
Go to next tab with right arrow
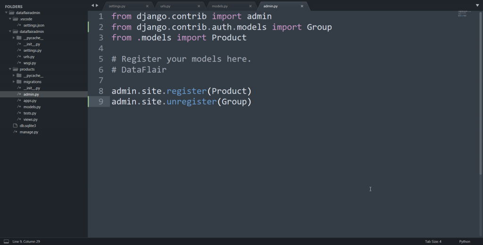pyautogui.click(x=97, y=5)
